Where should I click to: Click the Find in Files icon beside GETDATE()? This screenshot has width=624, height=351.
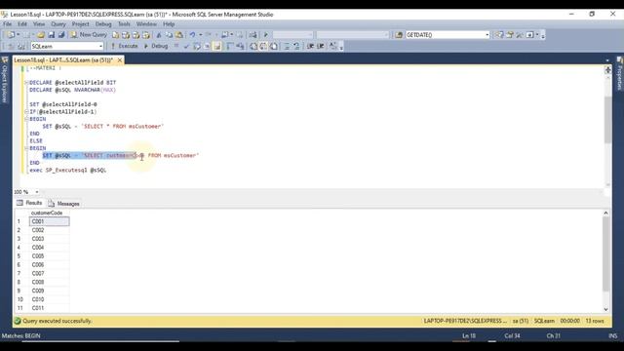pyautogui.click(x=399, y=35)
